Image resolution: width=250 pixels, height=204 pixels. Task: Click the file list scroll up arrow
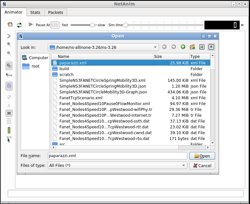(213, 56)
